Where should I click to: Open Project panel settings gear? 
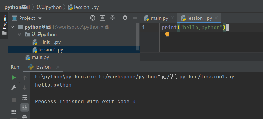coord(125,18)
